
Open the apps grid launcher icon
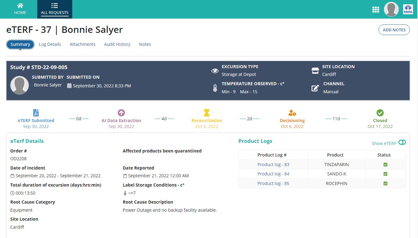375,10
